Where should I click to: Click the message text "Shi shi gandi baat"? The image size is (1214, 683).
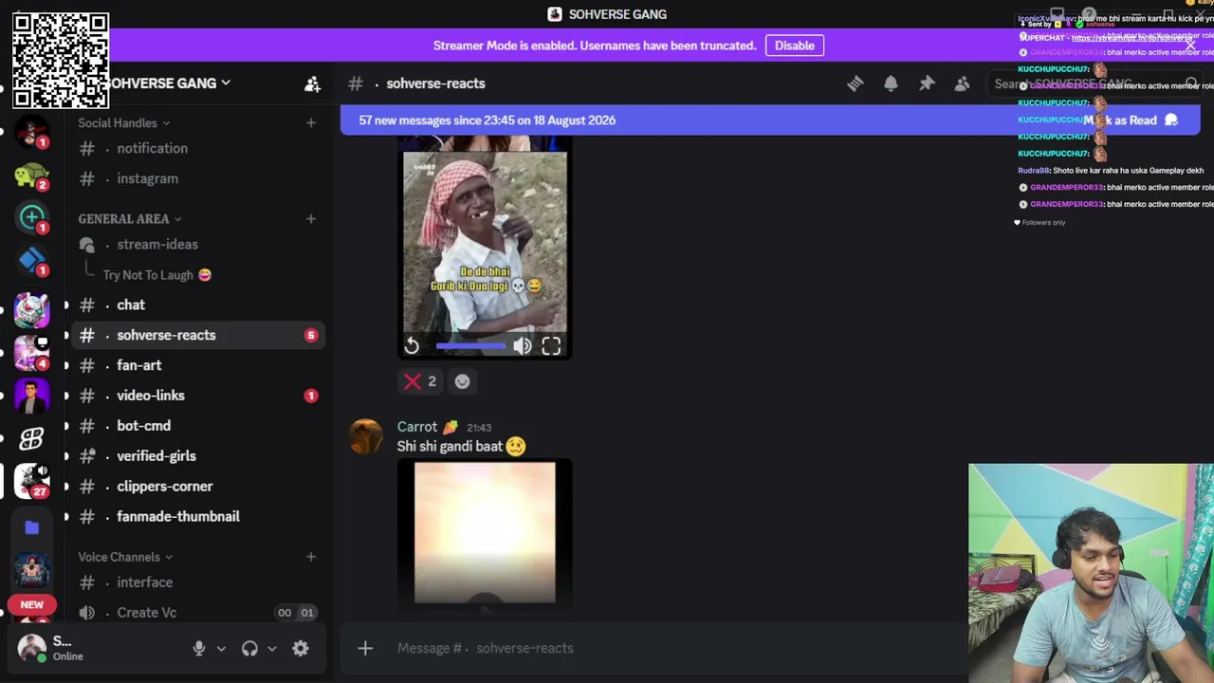pos(450,447)
